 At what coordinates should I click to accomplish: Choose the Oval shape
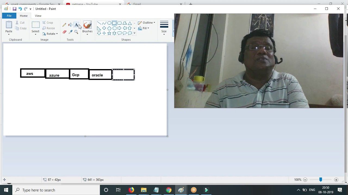pos(109,23)
